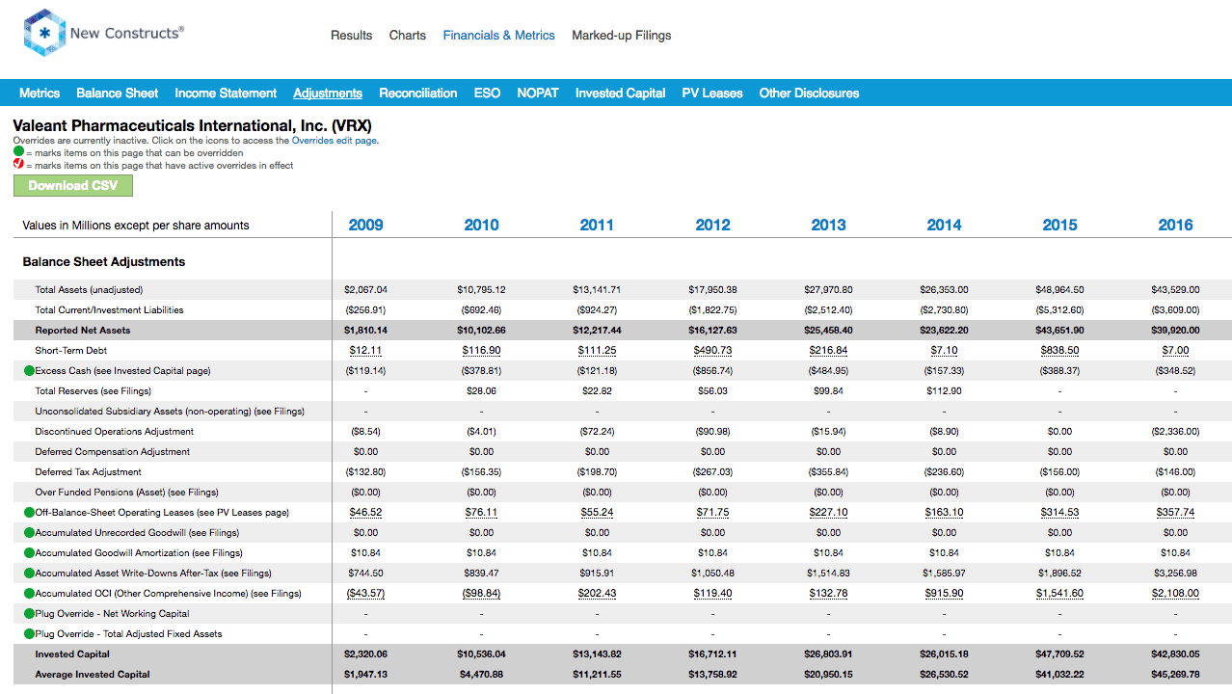Click 2016 Invested Capital value $42,830.05

tap(1175, 654)
